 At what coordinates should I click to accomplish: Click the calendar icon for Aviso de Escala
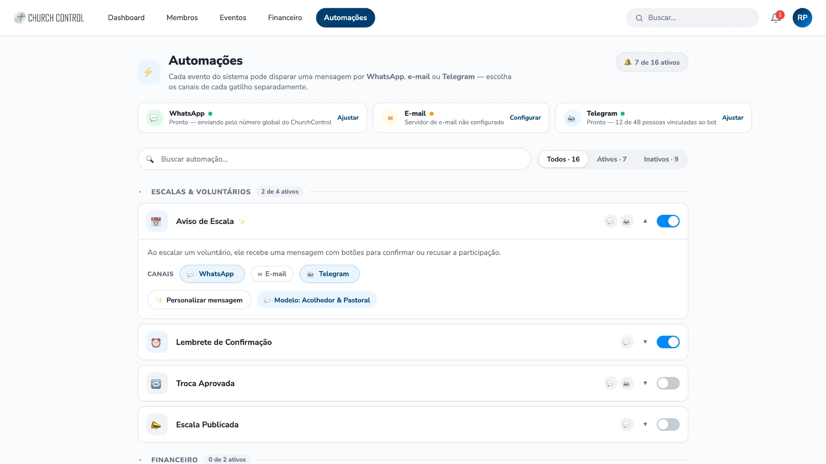[x=156, y=222]
